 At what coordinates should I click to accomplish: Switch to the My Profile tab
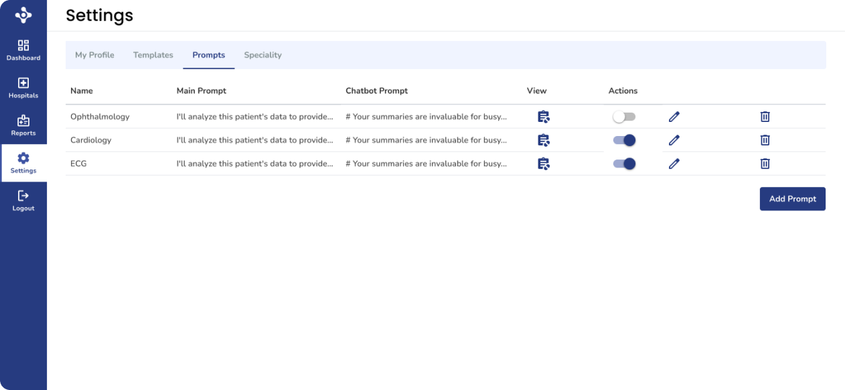click(x=94, y=55)
